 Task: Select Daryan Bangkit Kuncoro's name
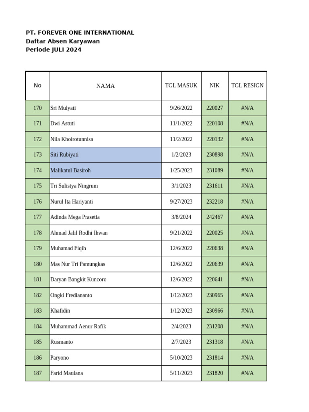click(78, 280)
